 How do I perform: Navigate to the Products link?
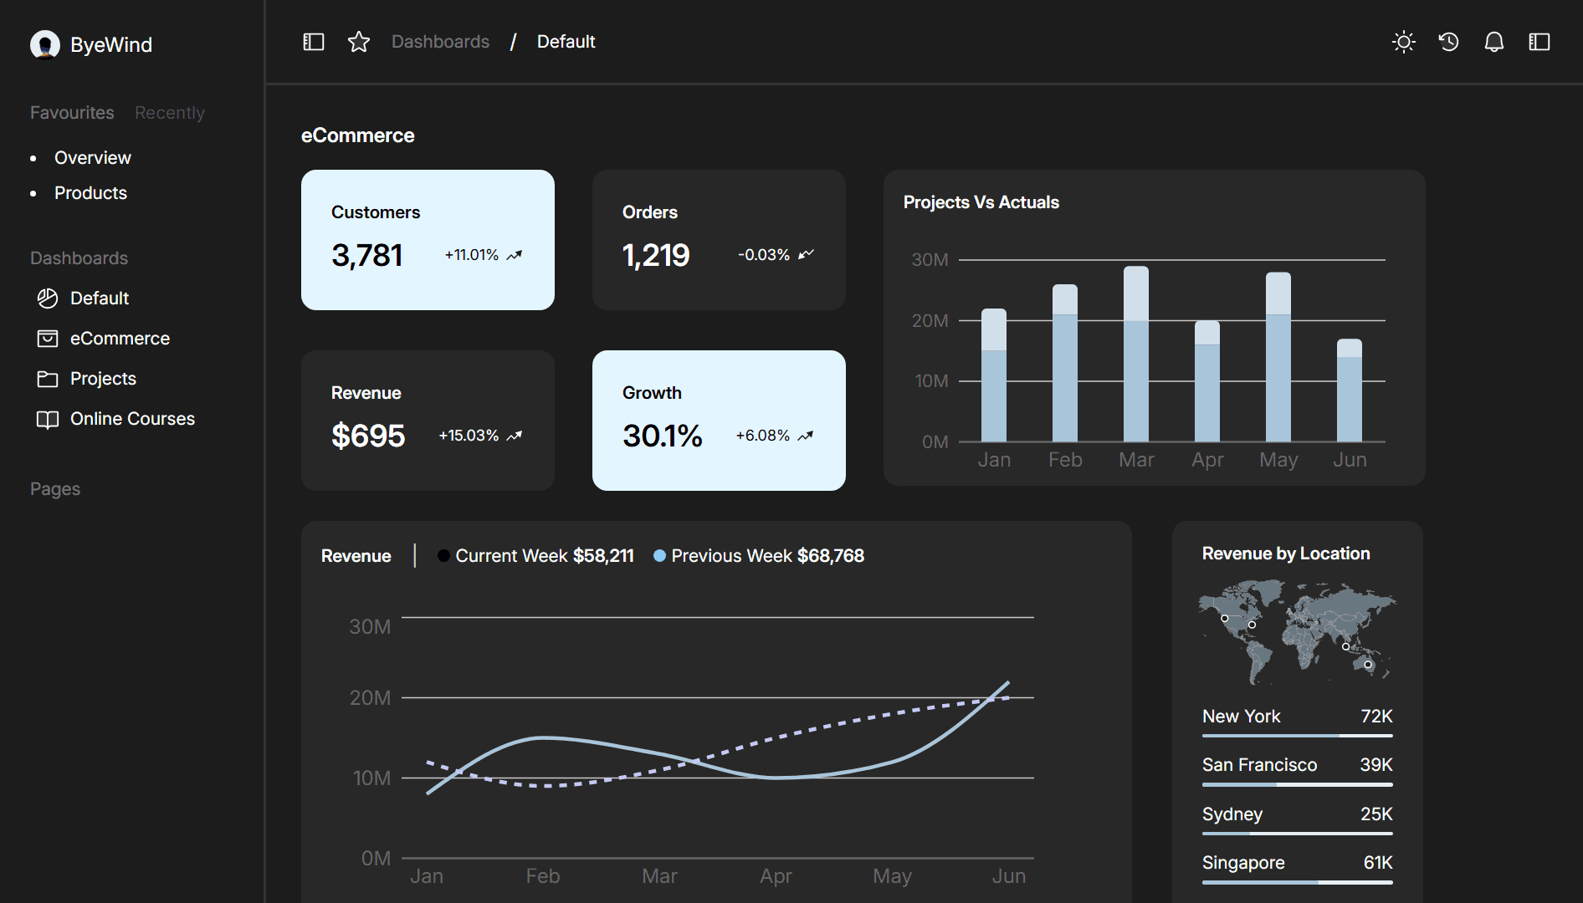90,192
